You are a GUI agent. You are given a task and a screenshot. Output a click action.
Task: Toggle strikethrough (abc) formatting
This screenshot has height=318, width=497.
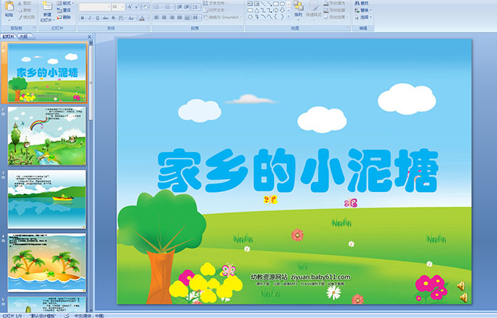point(105,18)
